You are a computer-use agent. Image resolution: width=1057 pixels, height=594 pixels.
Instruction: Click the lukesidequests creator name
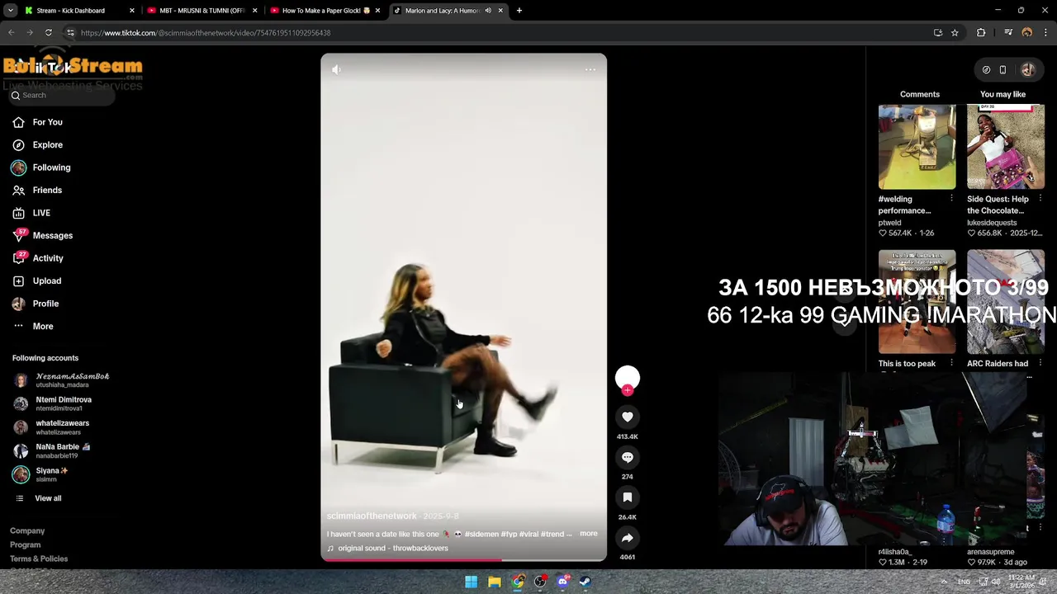(x=992, y=223)
